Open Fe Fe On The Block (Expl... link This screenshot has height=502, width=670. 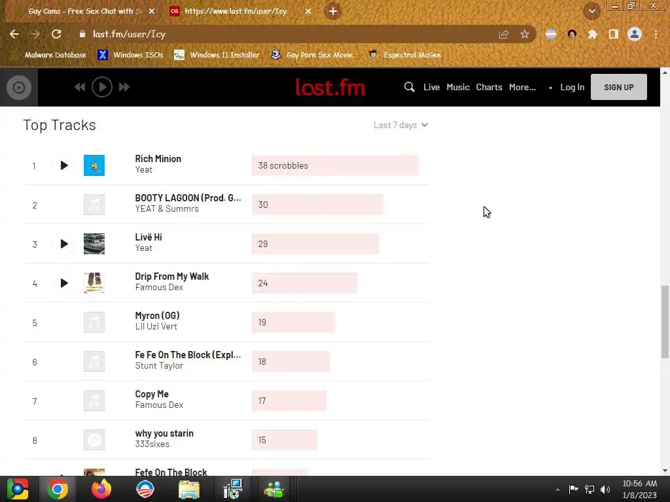point(188,355)
